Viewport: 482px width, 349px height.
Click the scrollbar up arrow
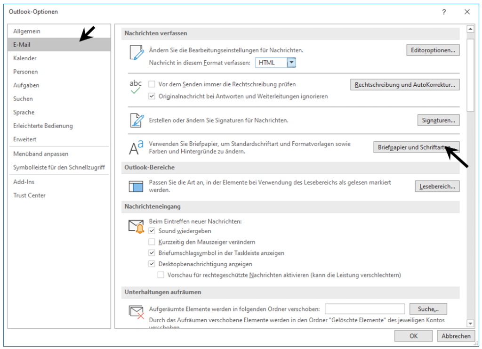[470, 29]
